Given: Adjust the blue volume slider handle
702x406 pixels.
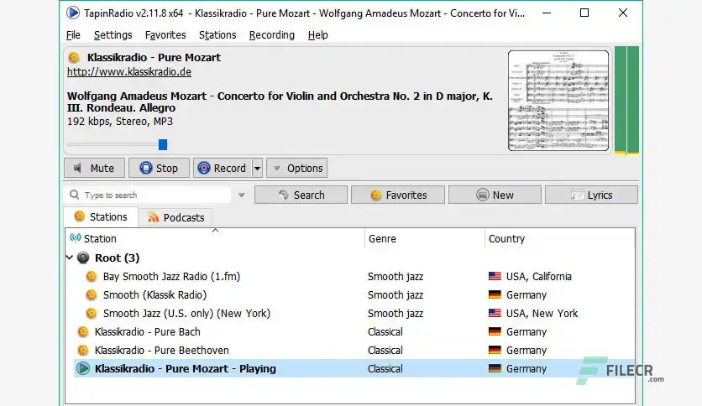Looking at the screenshot, I should (x=163, y=144).
